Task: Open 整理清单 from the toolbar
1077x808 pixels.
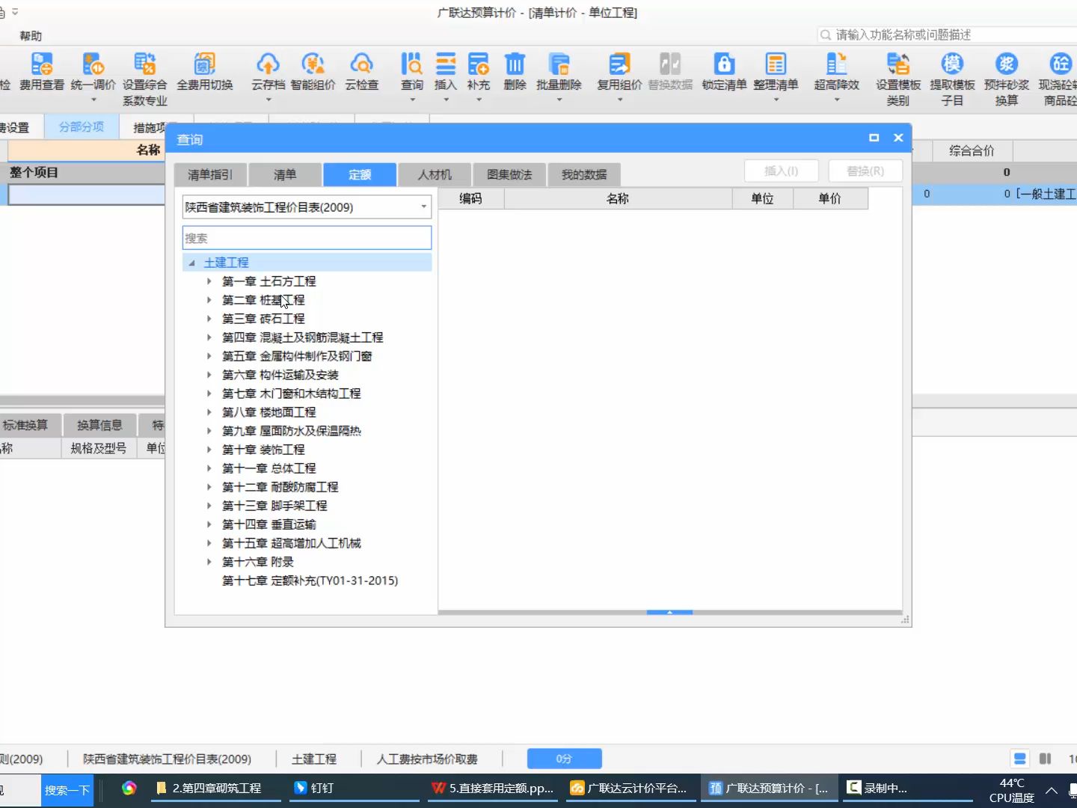Action: (x=776, y=73)
